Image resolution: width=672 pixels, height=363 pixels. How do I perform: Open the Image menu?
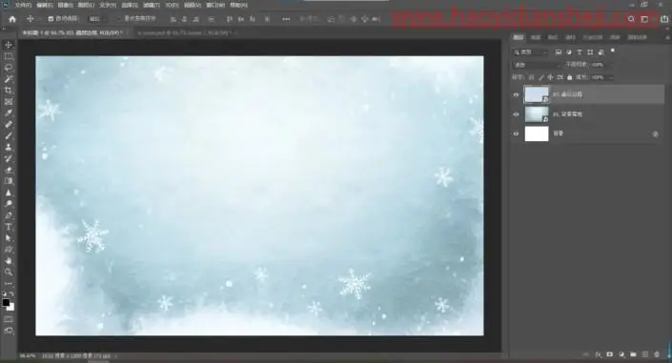65,5
